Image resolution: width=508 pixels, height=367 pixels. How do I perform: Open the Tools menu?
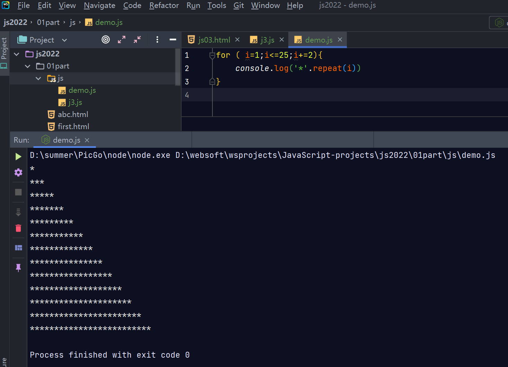point(217,5)
